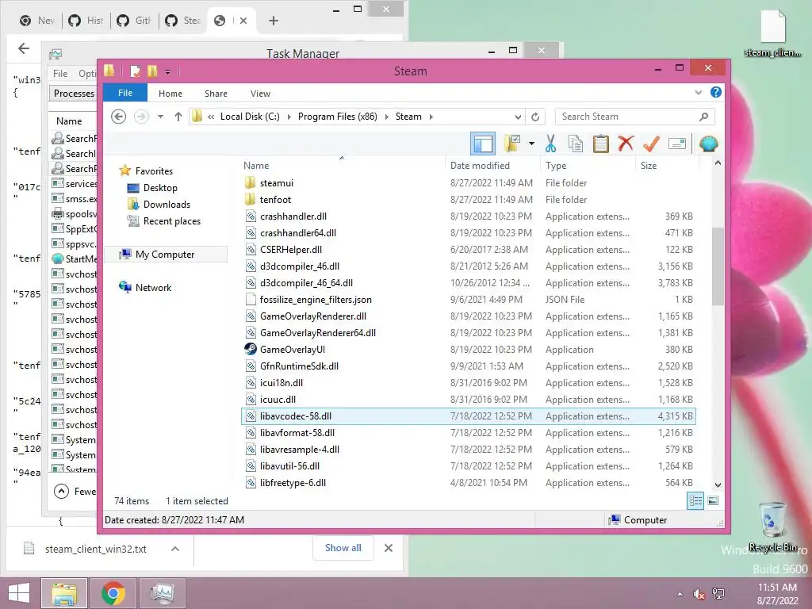The width and height of the screenshot is (812, 609).
Task: Select libavcodec-58.dll row
Action: click(x=469, y=416)
